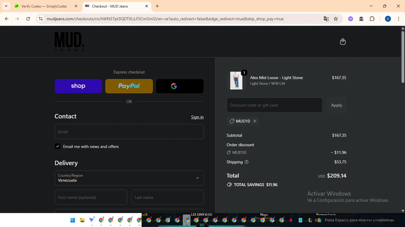Viewport: 405px width, 227px height.
Task: Click the purple funnel taskbar app icon
Action: click(92, 220)
